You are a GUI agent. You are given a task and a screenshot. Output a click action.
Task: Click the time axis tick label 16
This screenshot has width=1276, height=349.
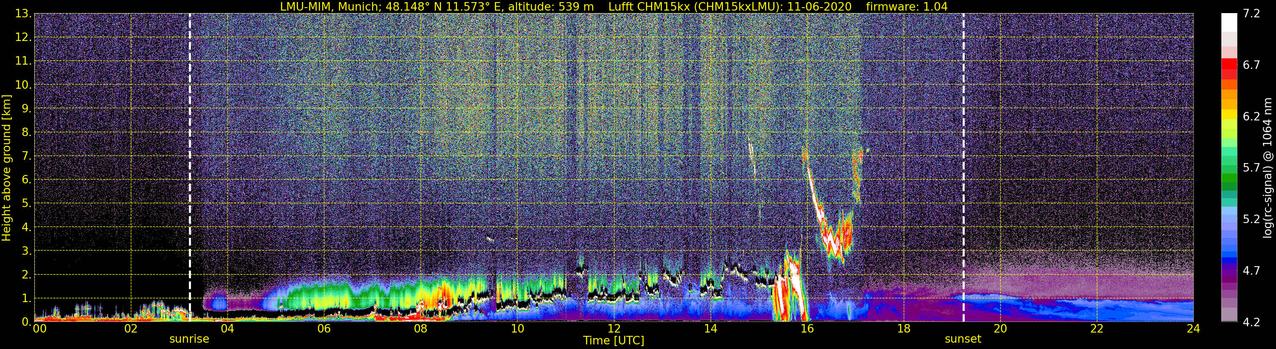807,329
